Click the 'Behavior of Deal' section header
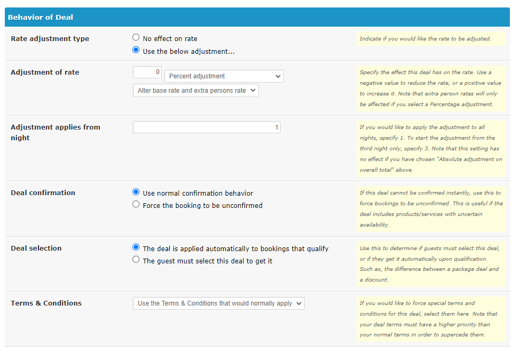The image size is (520, 353). (x=257, y=17)
